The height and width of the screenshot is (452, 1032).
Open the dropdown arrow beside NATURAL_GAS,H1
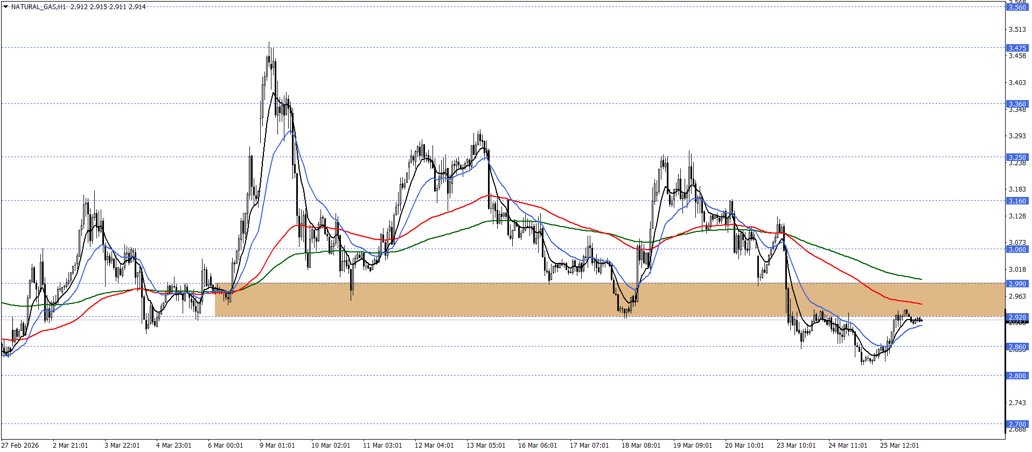5,7
